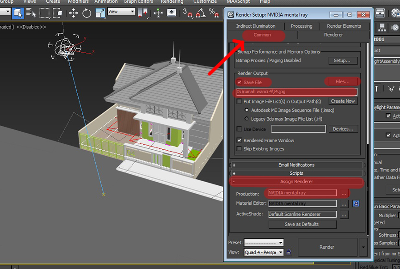Toggle second Active checkbox in Daylight Parameters
This screenshot has height=269, width=400.
coord(388,135)
